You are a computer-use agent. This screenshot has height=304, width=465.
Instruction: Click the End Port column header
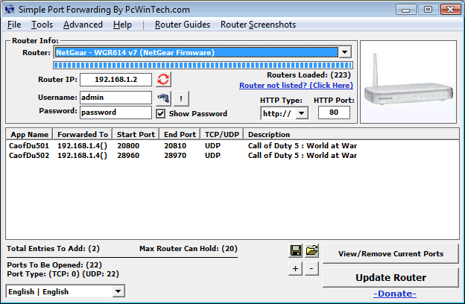tap(180, 134)
